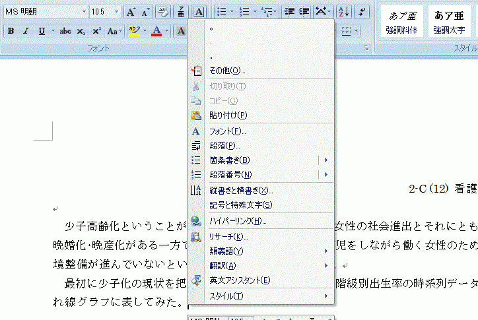The height and width of the screenshot is (320, 478).
Task: Click the text 最初に少子化の現状を把
Action: tap(125, 284)
